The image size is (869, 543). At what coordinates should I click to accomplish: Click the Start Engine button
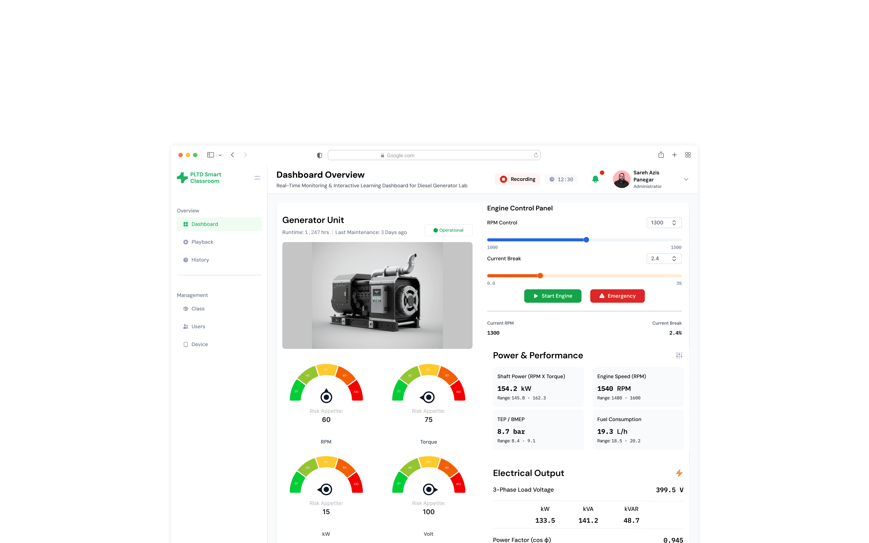pos(553,296)
